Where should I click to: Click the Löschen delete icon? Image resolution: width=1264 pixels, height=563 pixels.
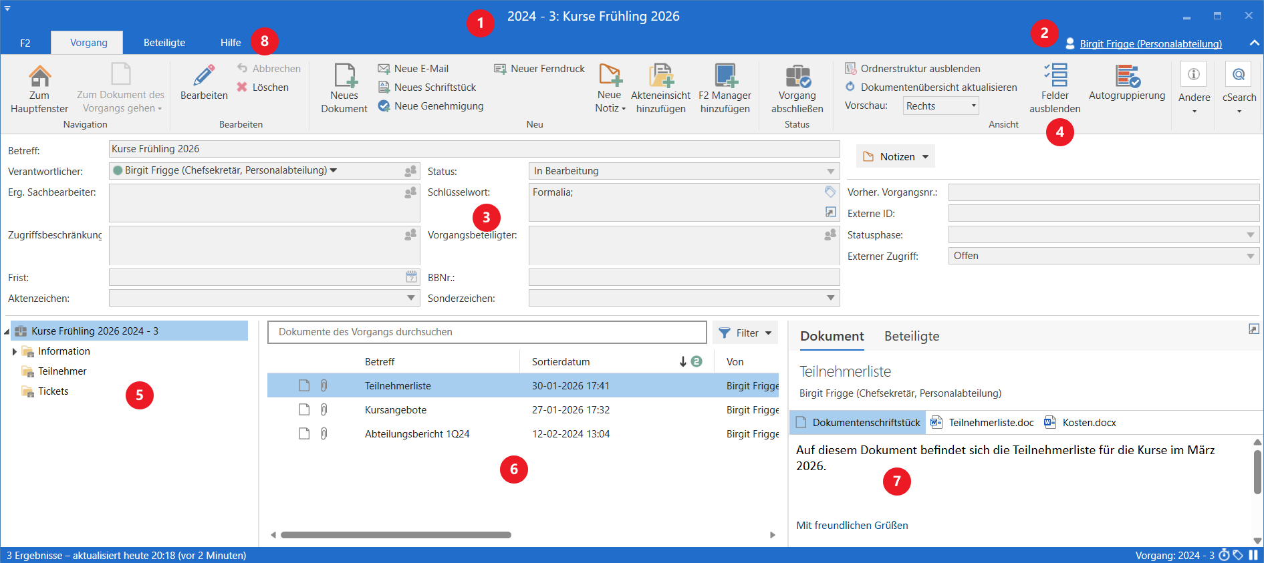click(242, 87)
